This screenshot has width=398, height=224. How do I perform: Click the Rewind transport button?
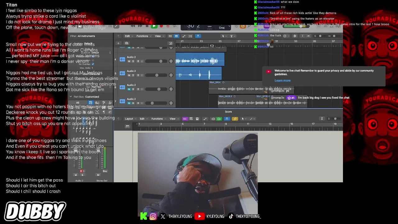pyautogui.click(x=132, y=26)
